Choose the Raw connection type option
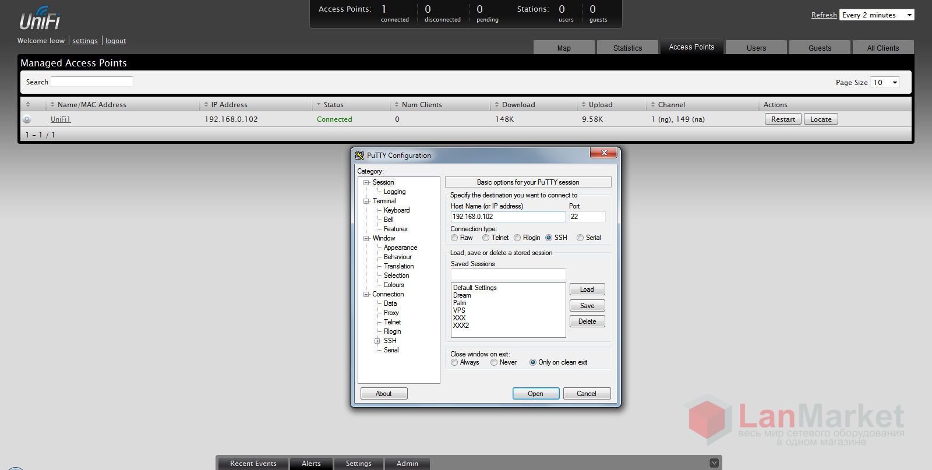 (x=454, y=238)
